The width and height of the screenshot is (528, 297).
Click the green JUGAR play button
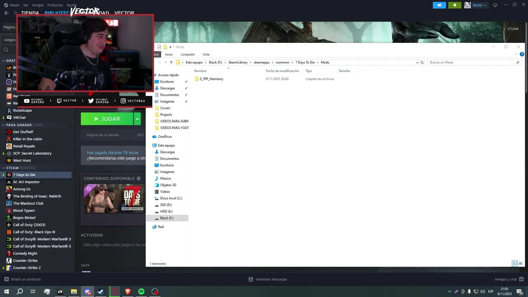107,119
